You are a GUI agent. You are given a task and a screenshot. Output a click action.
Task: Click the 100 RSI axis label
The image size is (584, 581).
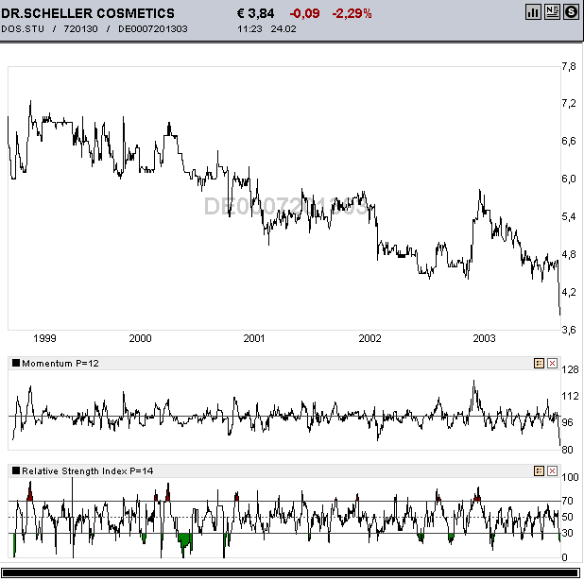coord(570,477)
